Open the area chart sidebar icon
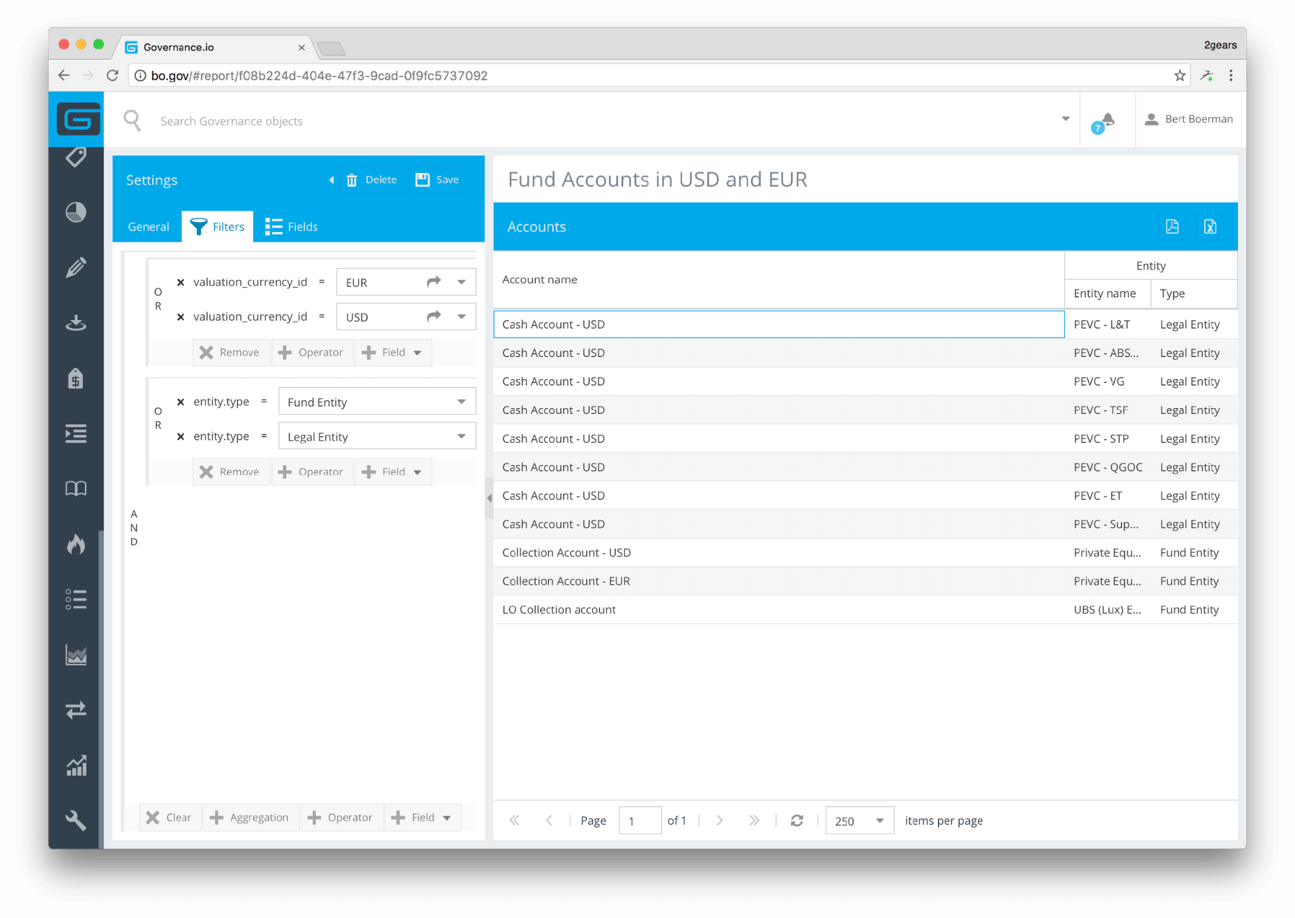 [76, 655]
